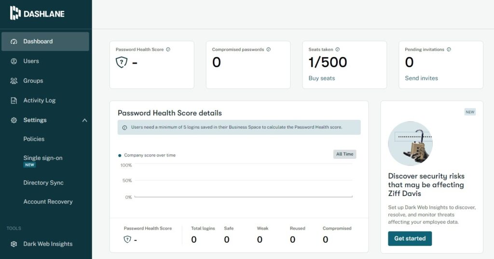
Task: Select the Settings menu label
Action: (x=35, y=120)
